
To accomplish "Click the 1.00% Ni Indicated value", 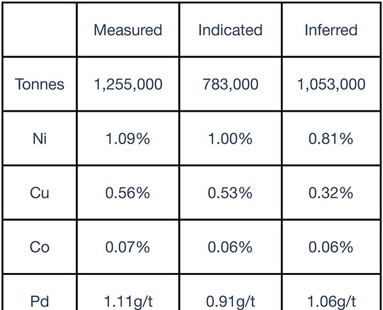I will click(230, 138).
